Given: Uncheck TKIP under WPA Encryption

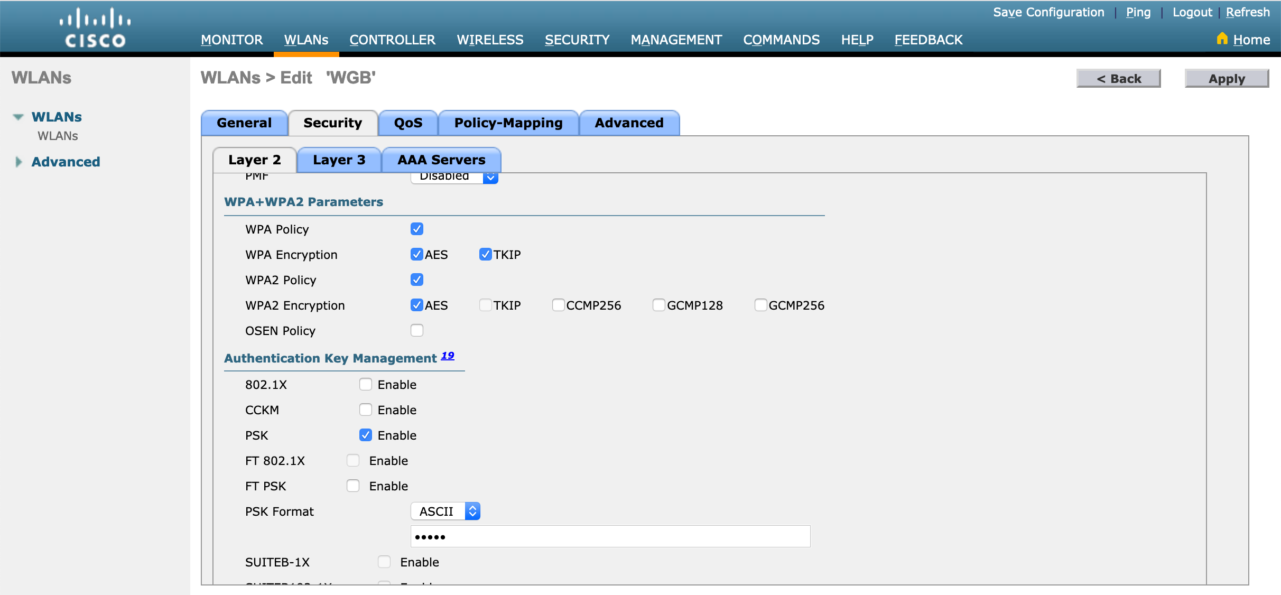Looking at the screenshot, I should (x=486, y=254).
